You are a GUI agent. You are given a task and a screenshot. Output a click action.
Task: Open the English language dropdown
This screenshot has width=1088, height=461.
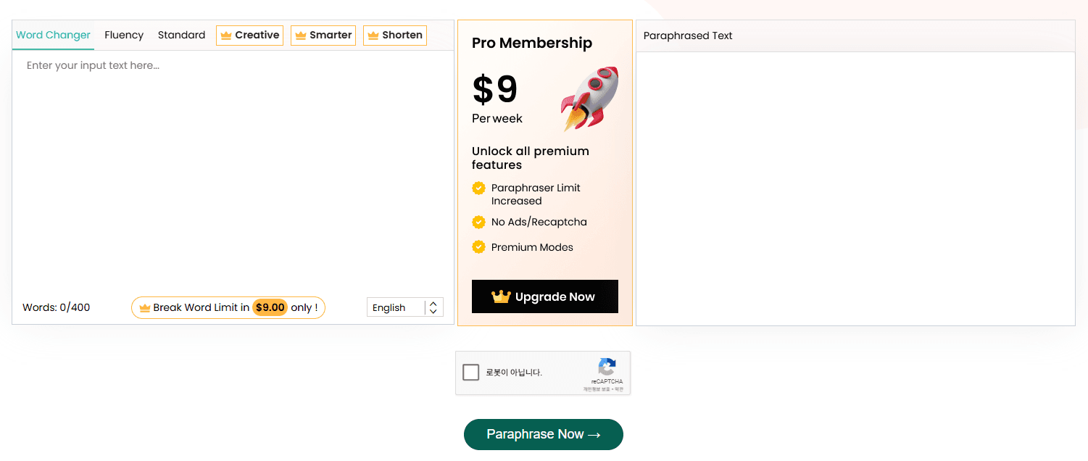click(397, 307)
